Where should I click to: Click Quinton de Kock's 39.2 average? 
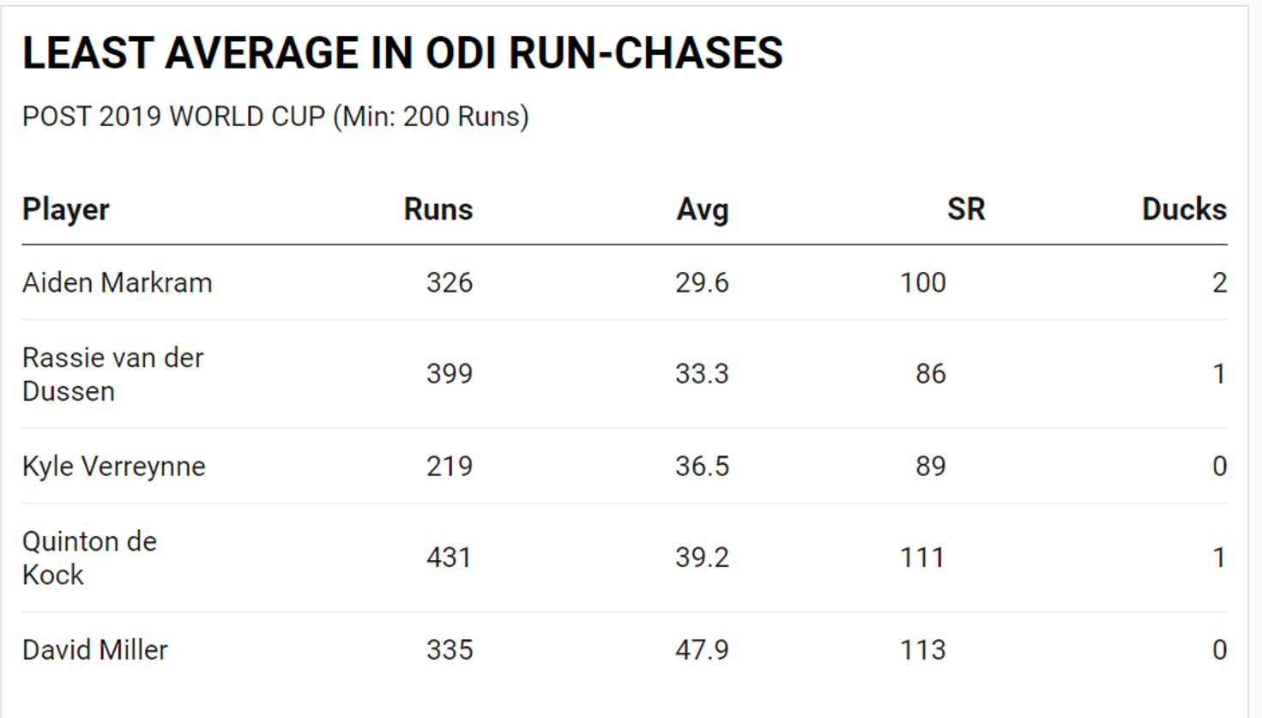(701, 558)
